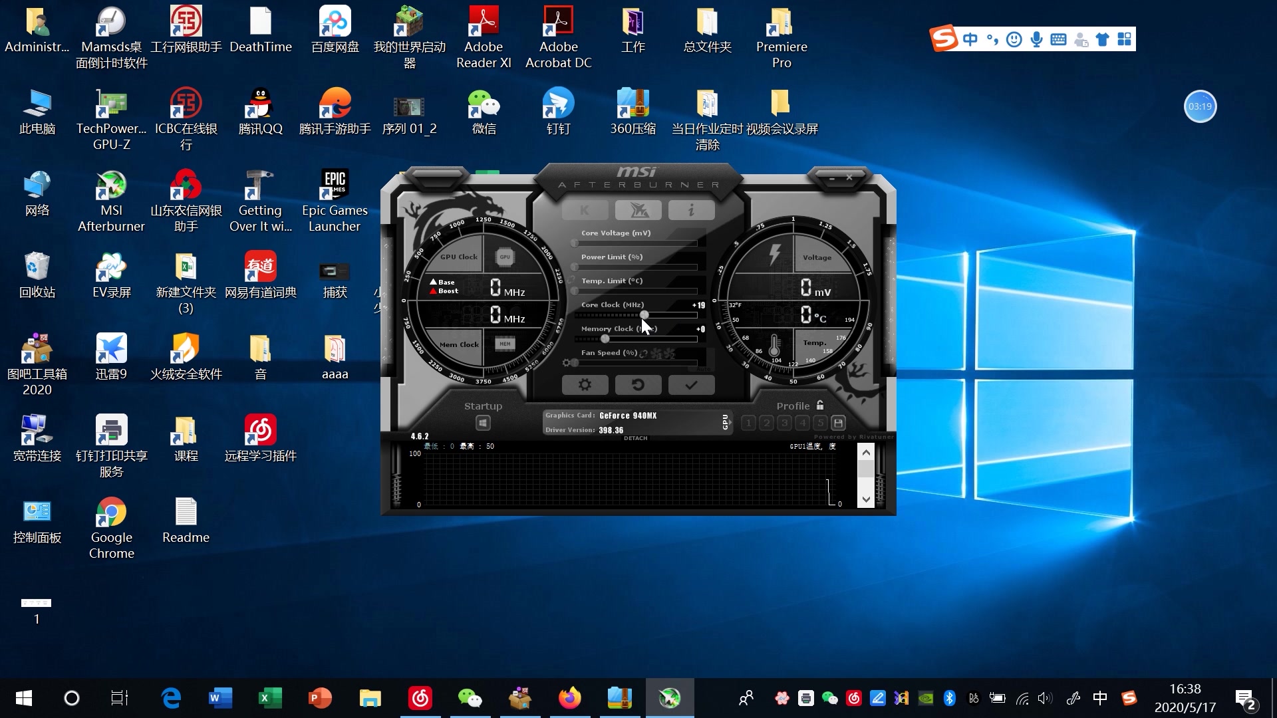
Task: Open the Windows Start menu
Action: [23, 698]
